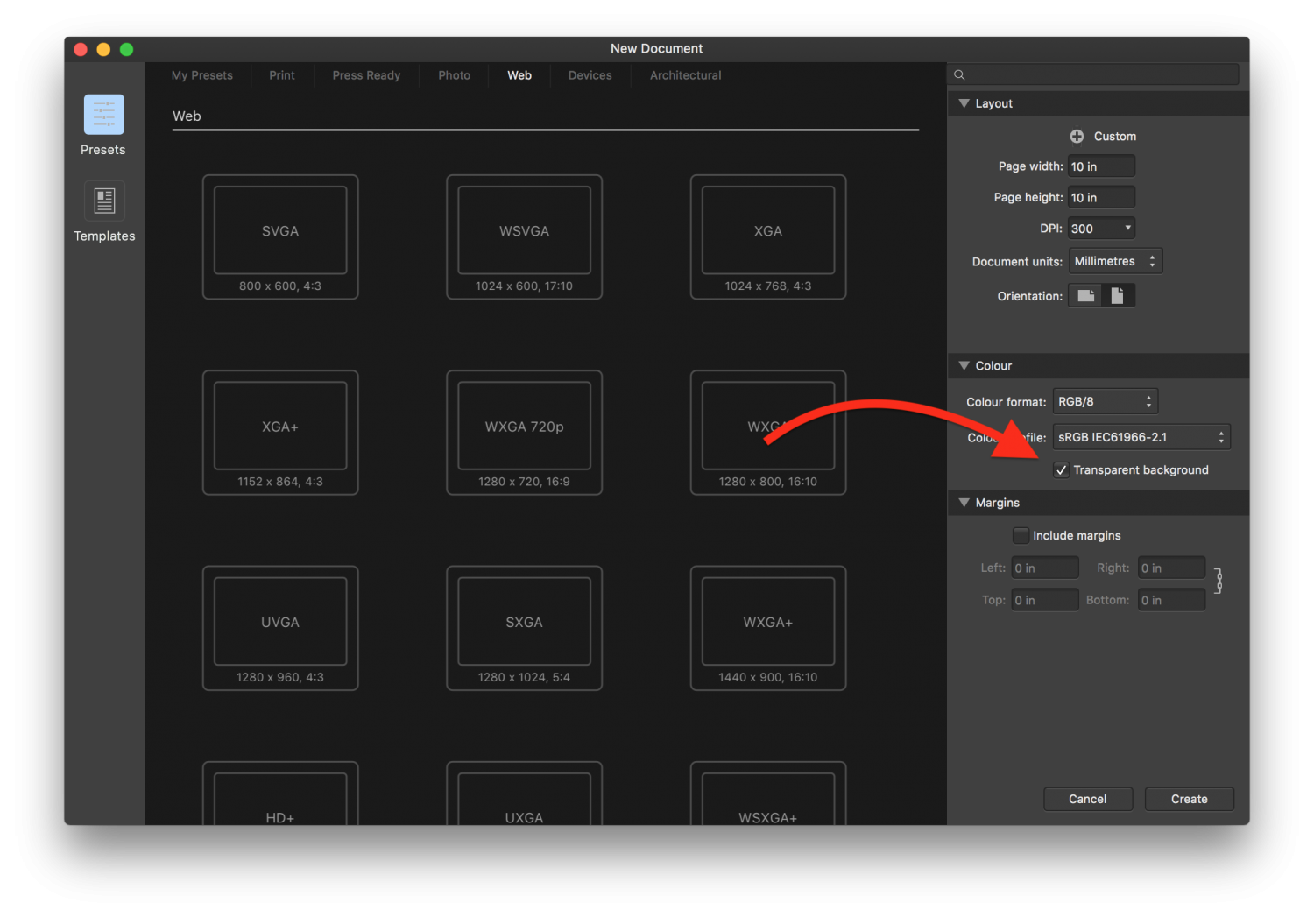The height and width of the screenshot is (917, 1314).
Task: Open the Print presets tab
Action: pos(282,75)
